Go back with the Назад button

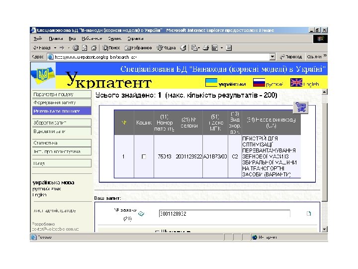pos(42,48)
